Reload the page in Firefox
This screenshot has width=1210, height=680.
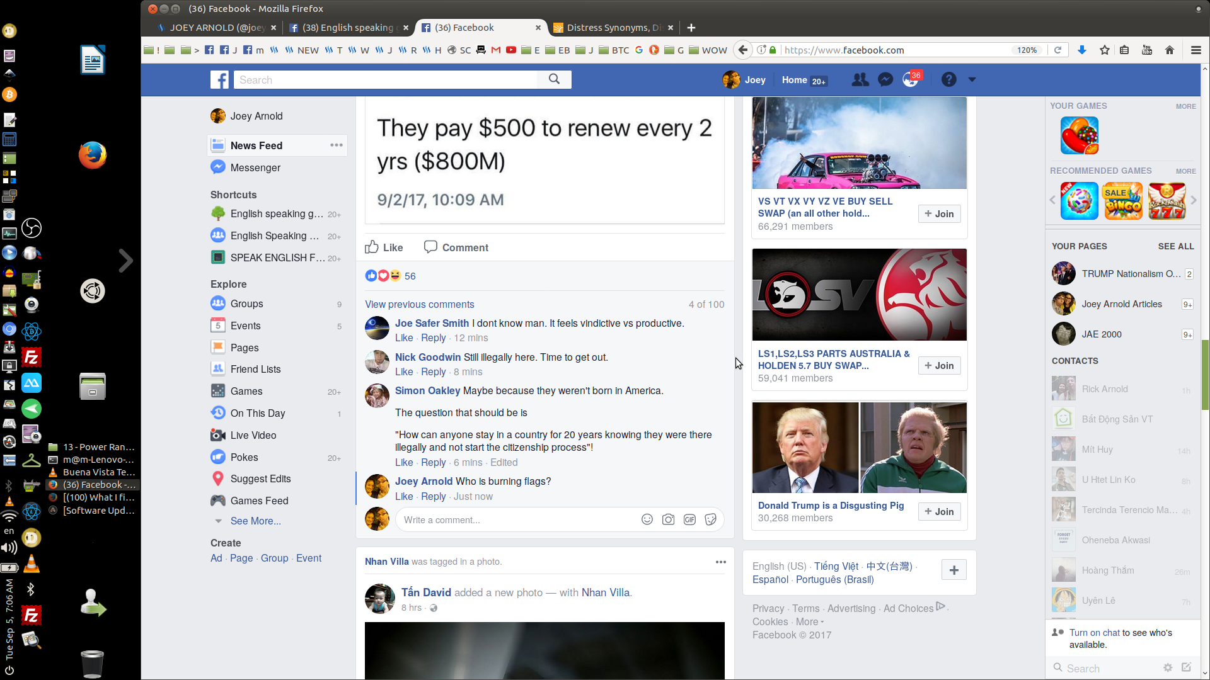click(1058, 50)
